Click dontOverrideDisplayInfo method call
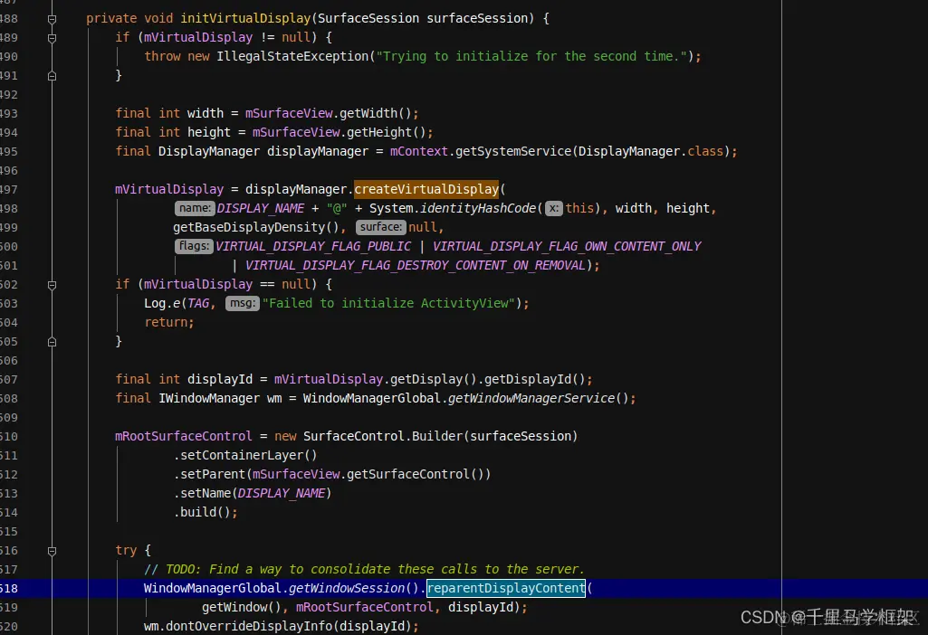 pos(249,626)
